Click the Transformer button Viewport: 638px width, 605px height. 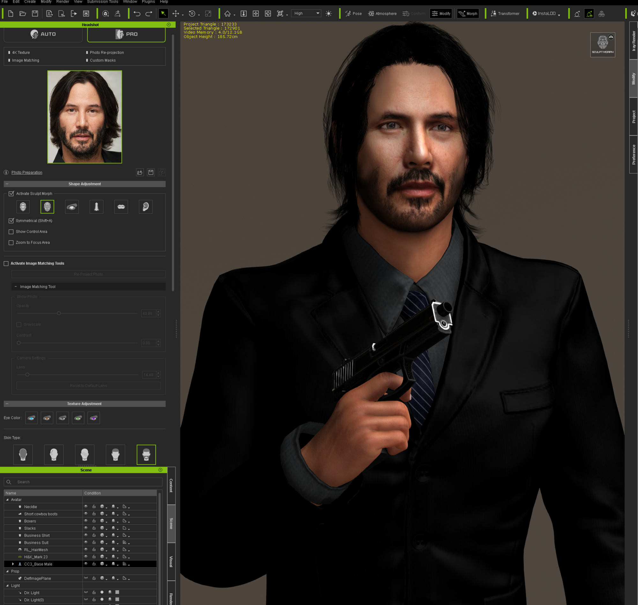[x=505, y=13]
